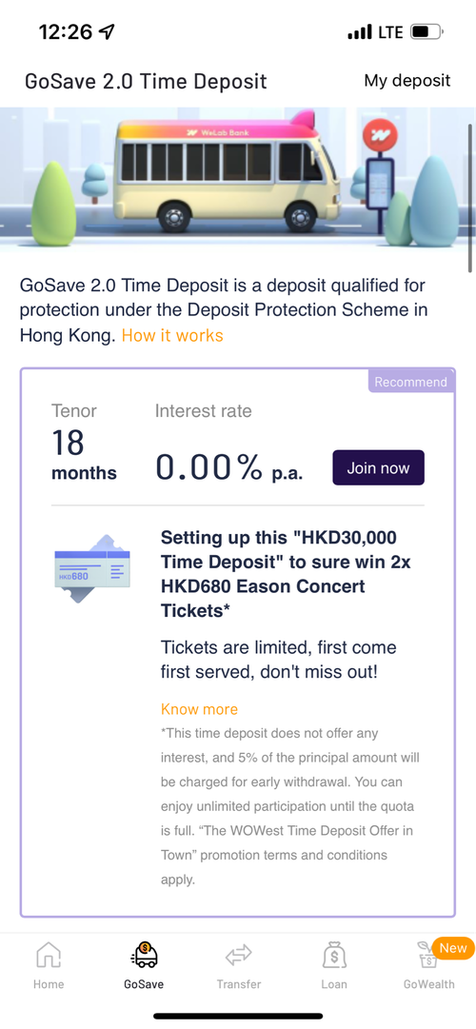Open My deposit page
Image resolution: width=476 pixels, height=1029 pixels.
[x=407, y=81]
